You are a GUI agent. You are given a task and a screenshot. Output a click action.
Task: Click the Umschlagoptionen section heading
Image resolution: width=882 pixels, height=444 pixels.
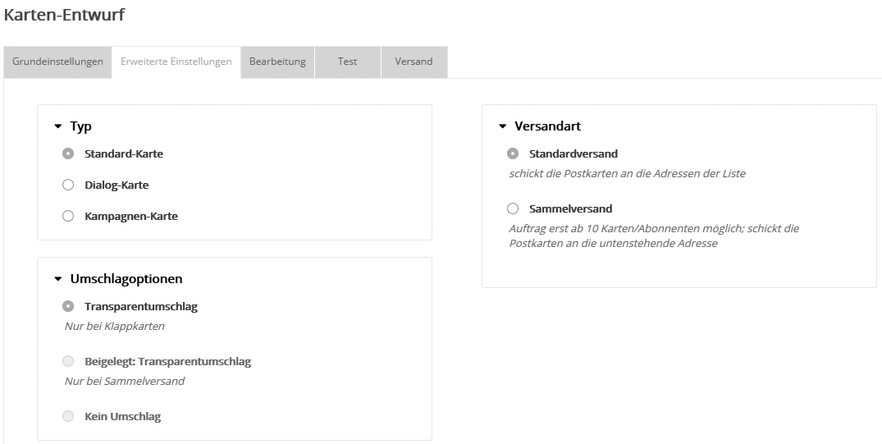(126, 279)
